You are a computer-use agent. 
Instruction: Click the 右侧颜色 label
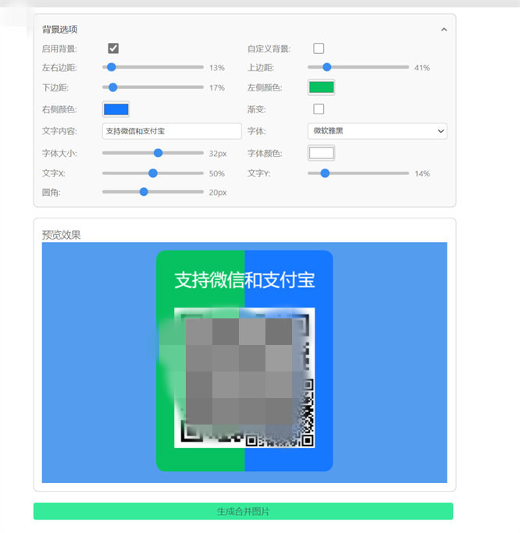pyautogui.click(x=59, y=109)
